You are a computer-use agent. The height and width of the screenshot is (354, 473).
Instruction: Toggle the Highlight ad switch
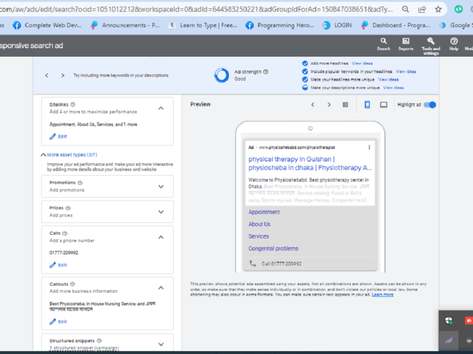[x=429, y=105]
